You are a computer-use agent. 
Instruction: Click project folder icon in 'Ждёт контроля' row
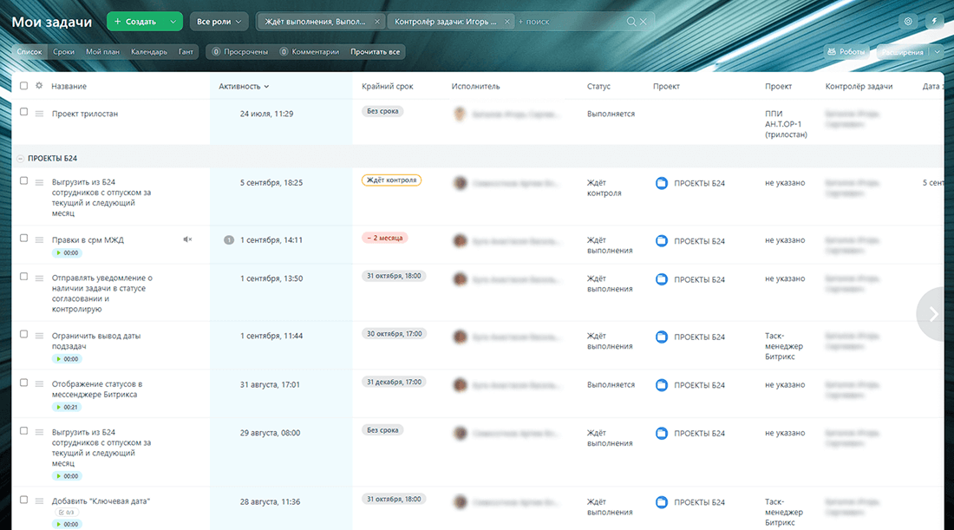[662, 183]
